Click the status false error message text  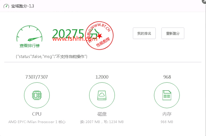(51, 57)
